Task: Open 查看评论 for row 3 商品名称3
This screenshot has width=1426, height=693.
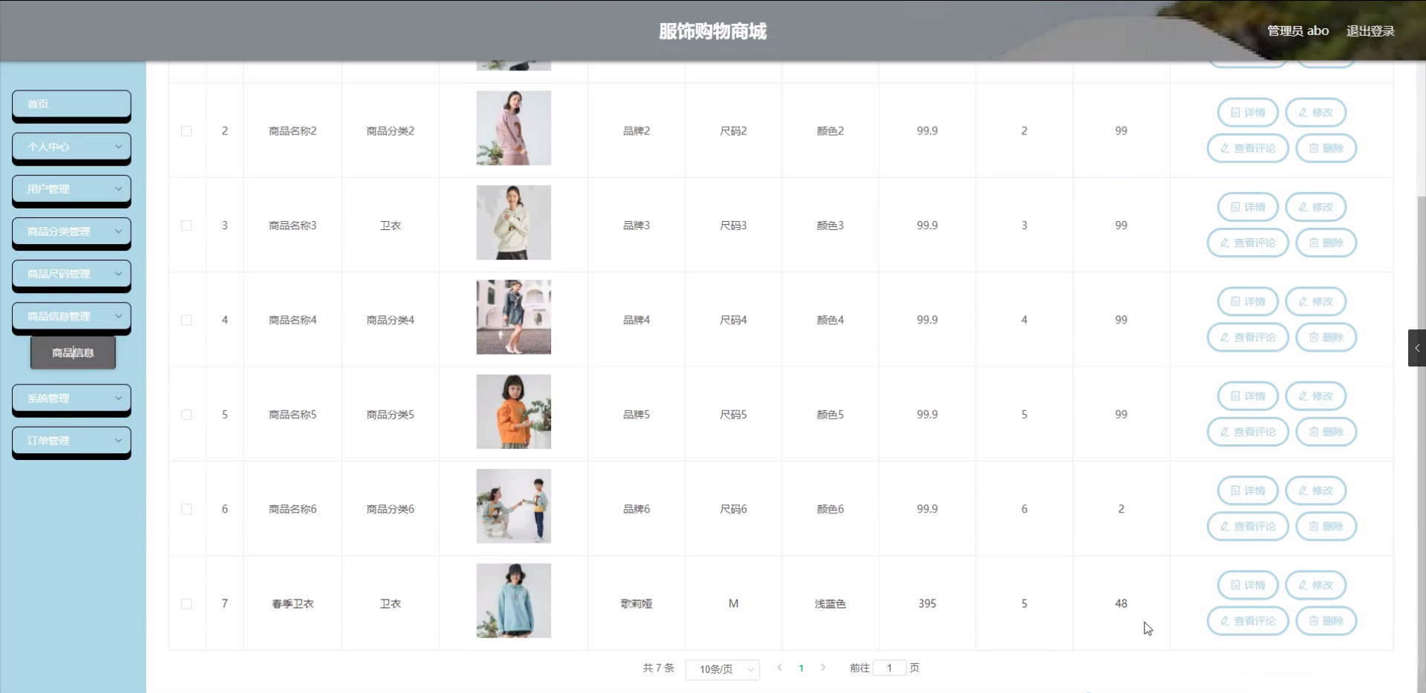Action: click(1248, 243)
